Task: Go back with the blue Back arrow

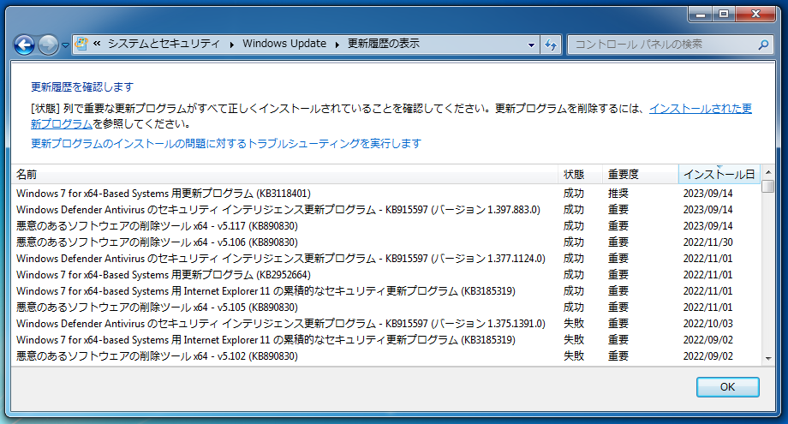Action: click(24, 45)
